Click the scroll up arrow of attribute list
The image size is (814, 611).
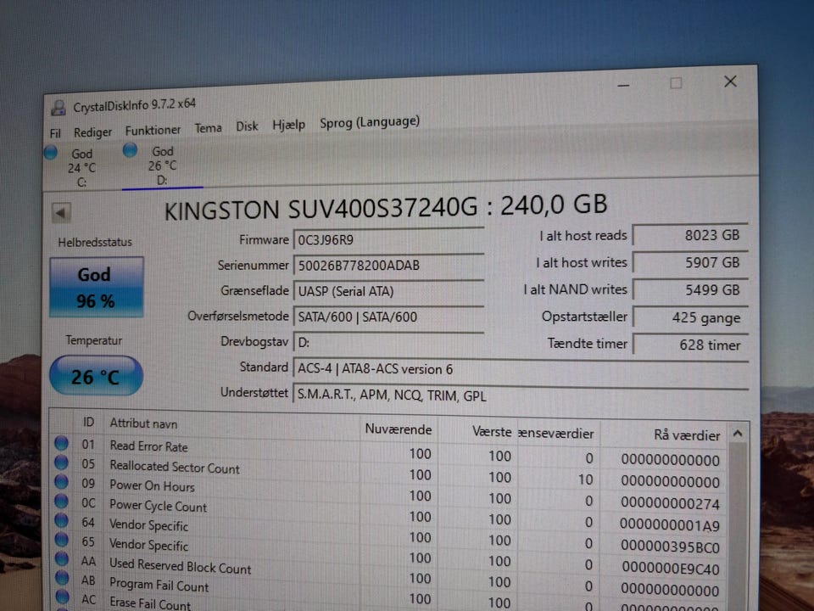pyautogui.click(x=738, y=434)
